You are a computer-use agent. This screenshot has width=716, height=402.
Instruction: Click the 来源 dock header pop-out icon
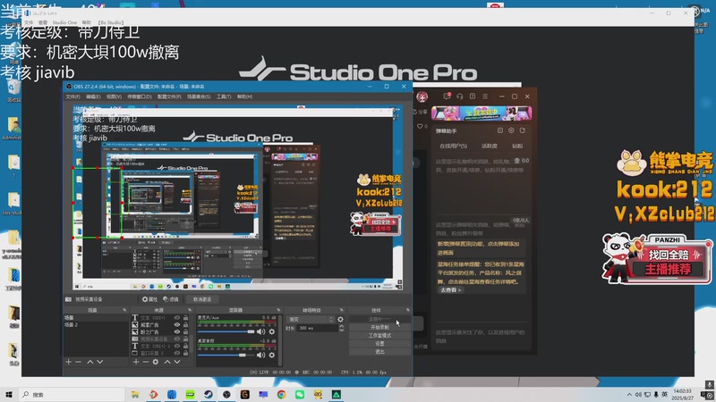(x=190, y=310)
